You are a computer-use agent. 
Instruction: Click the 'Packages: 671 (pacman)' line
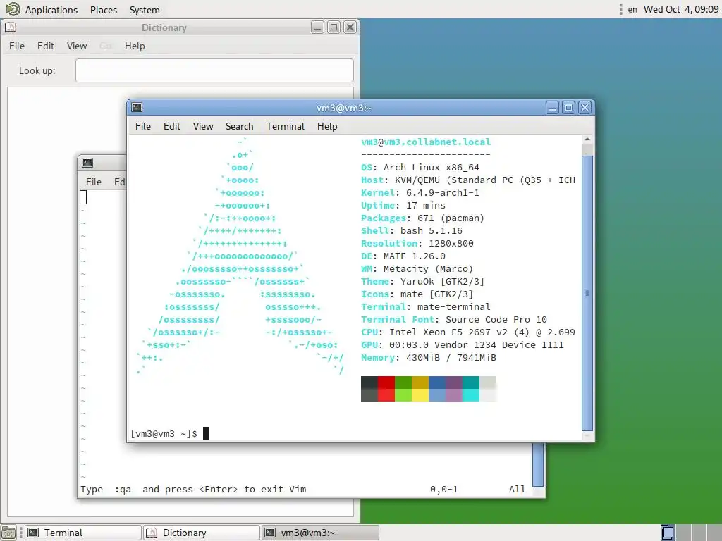coord(422,218)
